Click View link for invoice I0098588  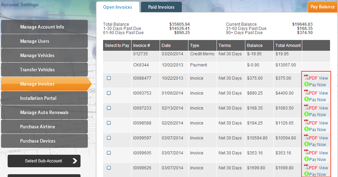(323, 123)
